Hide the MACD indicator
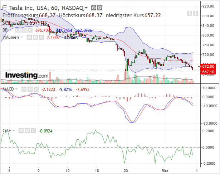The image size is (220, 174). tap(24, 89)
